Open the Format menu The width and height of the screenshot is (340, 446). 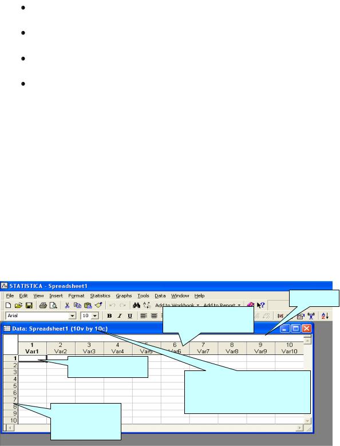(76, 296)
